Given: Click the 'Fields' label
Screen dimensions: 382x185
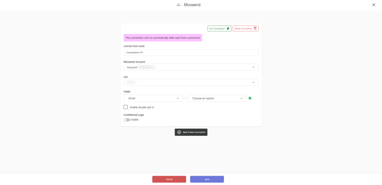Looking at the screenshot, I should pos(127,92).
